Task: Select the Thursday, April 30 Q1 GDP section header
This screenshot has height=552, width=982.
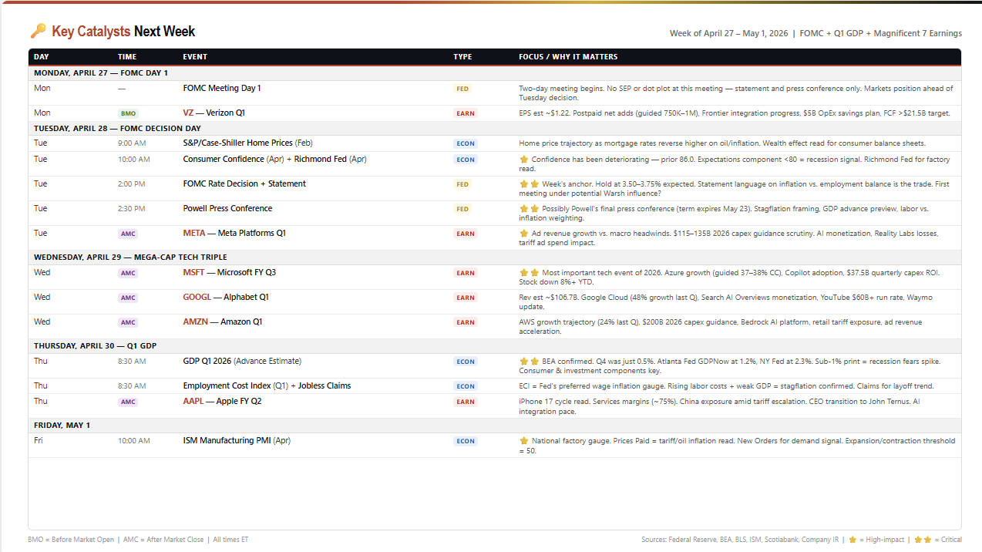Action: pos(95,346)
